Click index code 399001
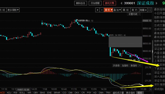Screen dimensions: 165x94 point(129,3)
